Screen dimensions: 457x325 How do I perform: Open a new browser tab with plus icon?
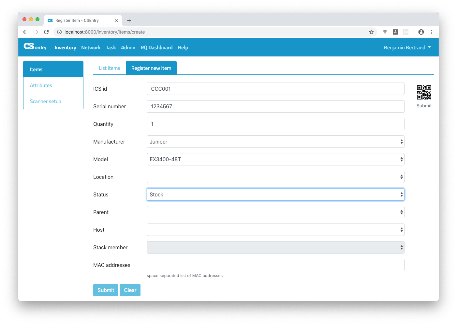coord(129,21)
